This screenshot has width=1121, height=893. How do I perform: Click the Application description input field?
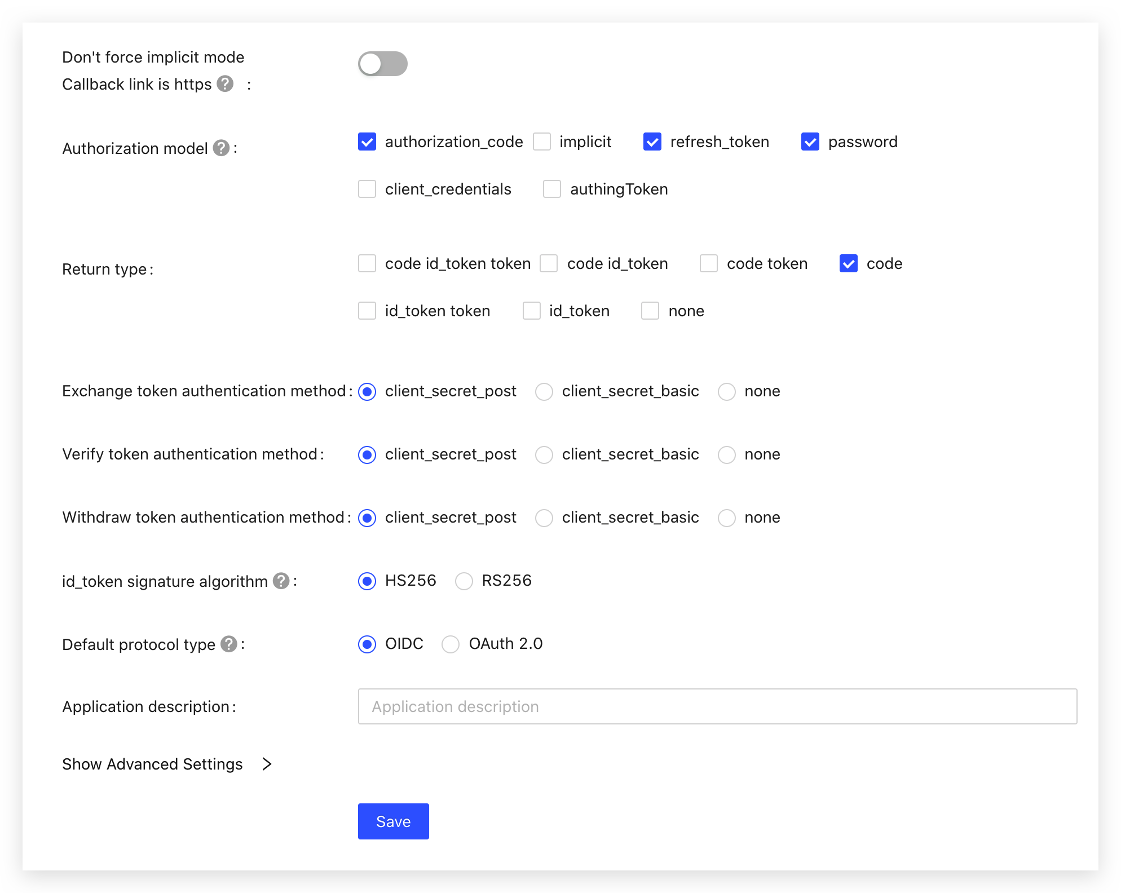click(717, 706)
